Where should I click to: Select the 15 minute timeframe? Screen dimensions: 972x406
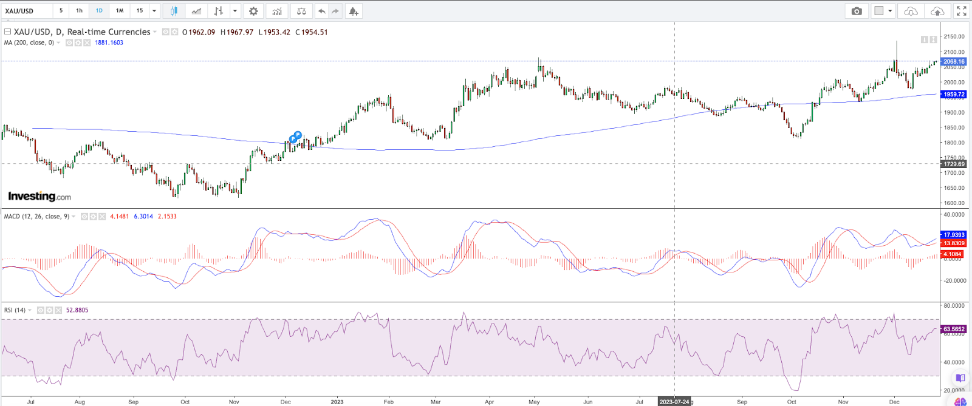(x=140, y=11)
